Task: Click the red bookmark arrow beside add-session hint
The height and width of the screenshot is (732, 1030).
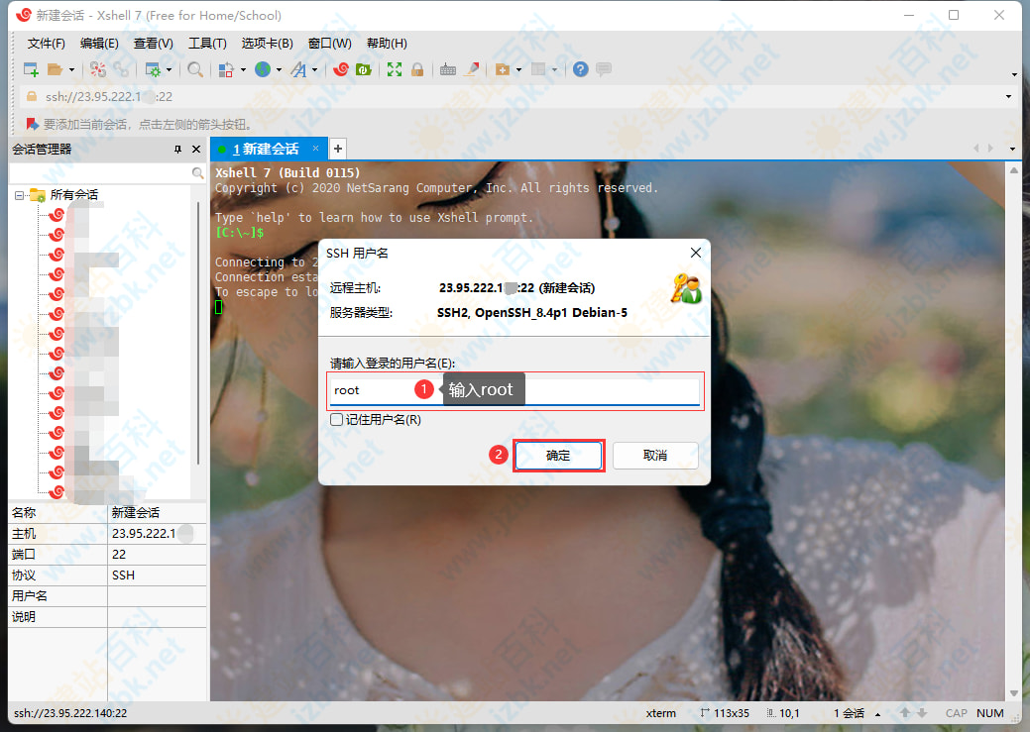Action: click(x=32, y=124)
